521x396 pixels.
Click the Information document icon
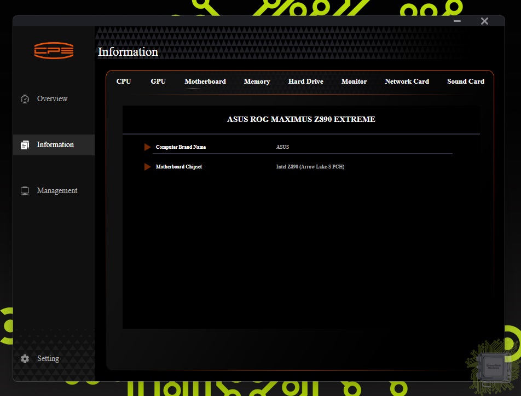coord(25,145)
